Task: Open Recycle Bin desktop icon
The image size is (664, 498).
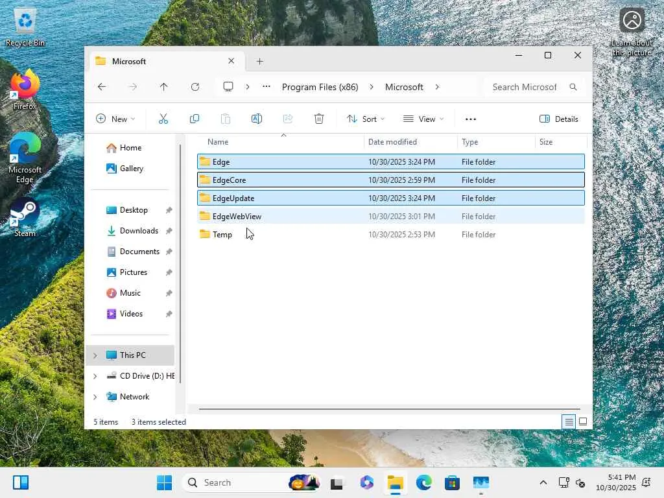Action: (x=25, y=27)
